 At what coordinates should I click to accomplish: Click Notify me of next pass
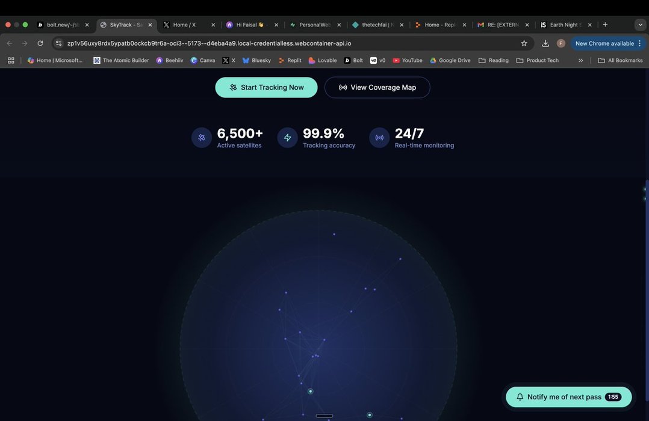tap(569, 397)
